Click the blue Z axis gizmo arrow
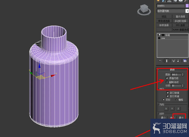The image size is (189, 137). (39, 66)
